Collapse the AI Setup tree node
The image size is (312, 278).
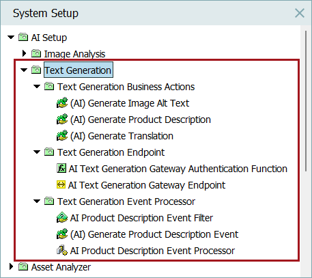[x=11, y=37]
